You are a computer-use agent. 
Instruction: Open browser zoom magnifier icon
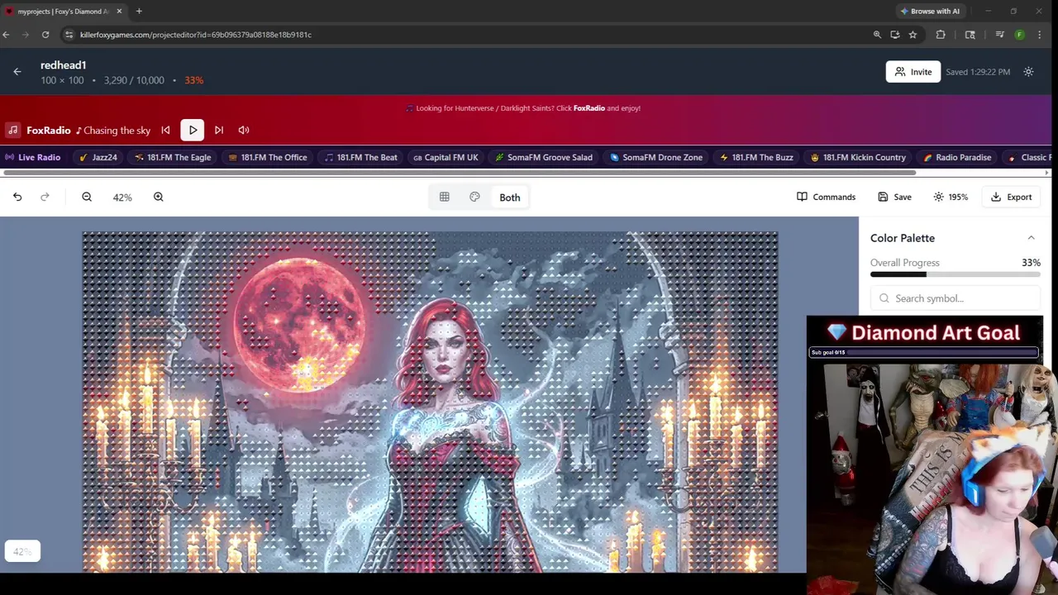[877, 35]
